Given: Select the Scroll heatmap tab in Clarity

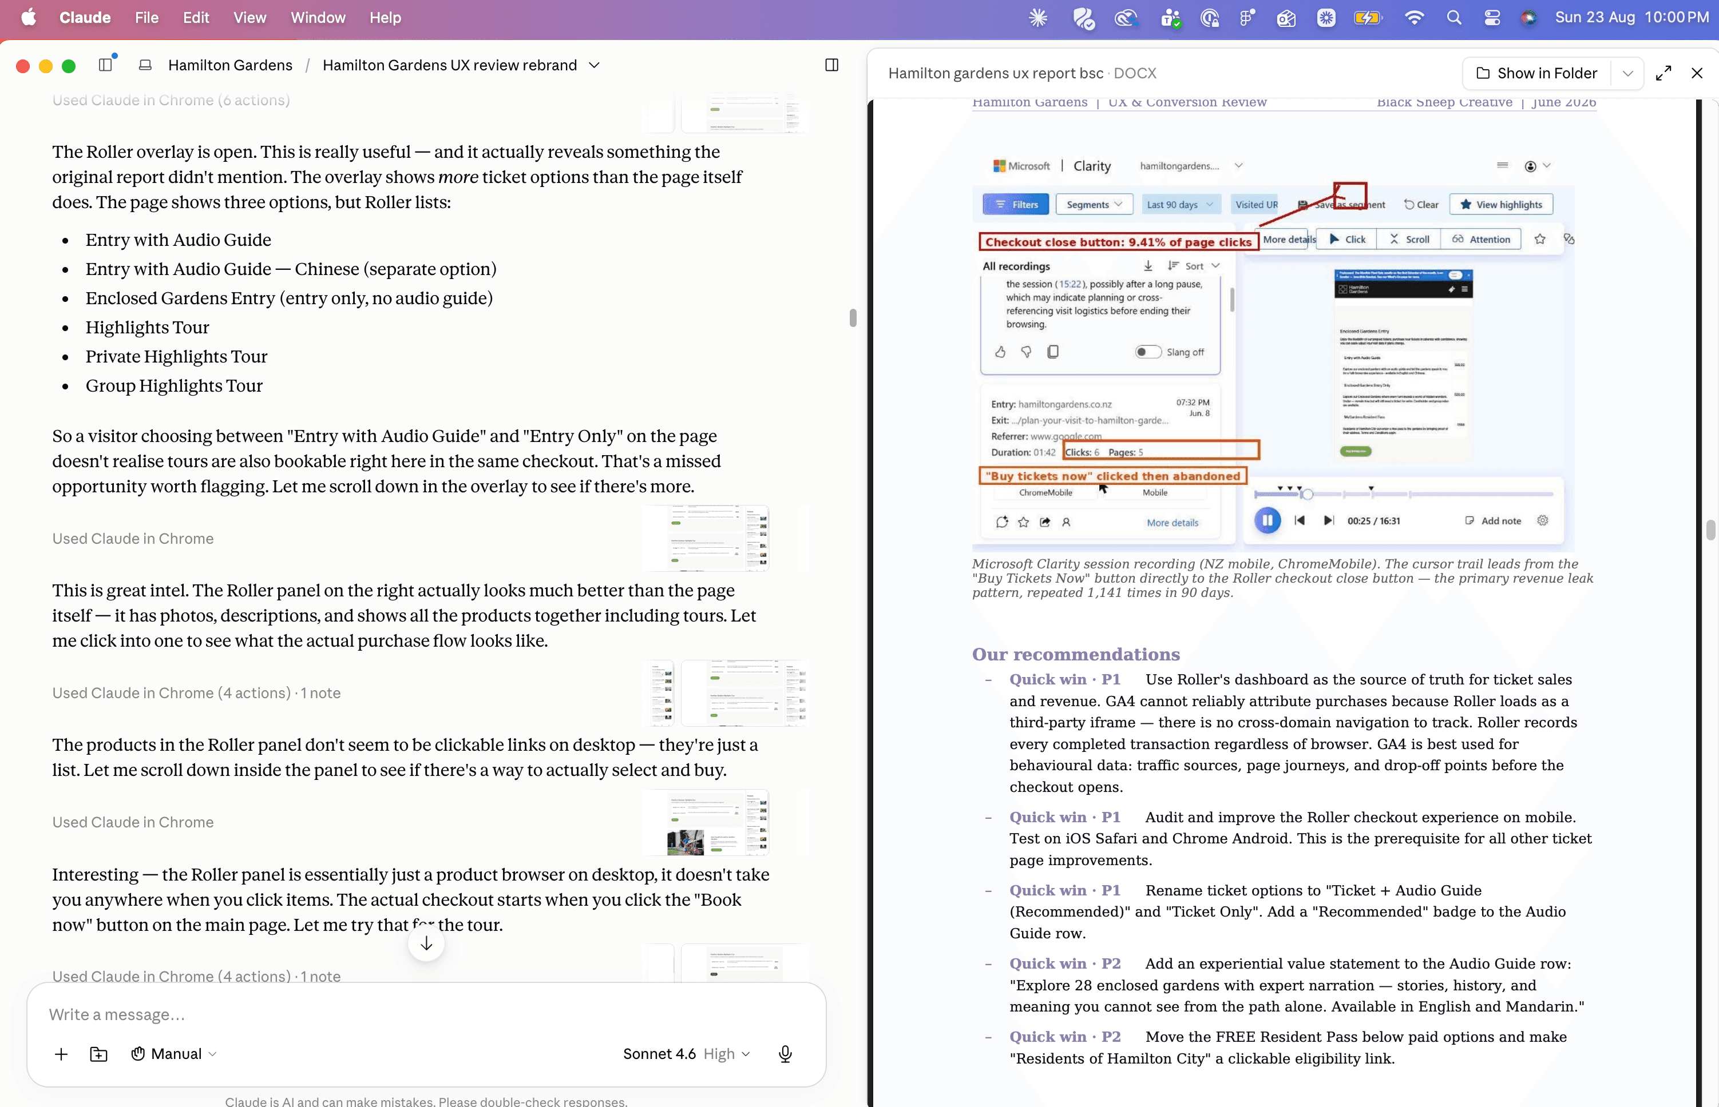Looking at the screenshot, I should [x=1409, y=240].
